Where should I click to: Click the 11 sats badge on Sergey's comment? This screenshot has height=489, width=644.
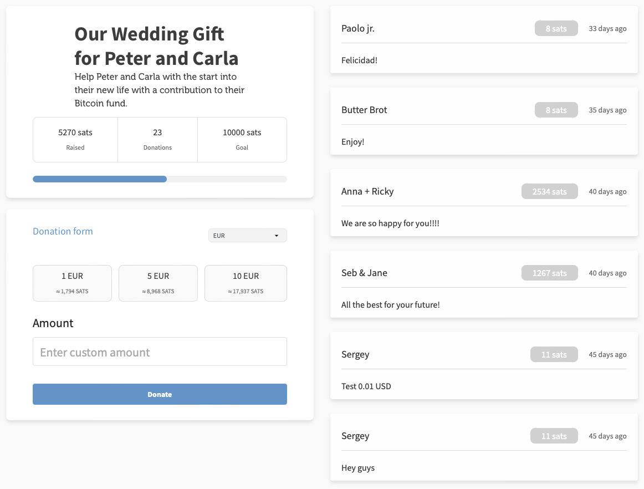pos(554,354)
